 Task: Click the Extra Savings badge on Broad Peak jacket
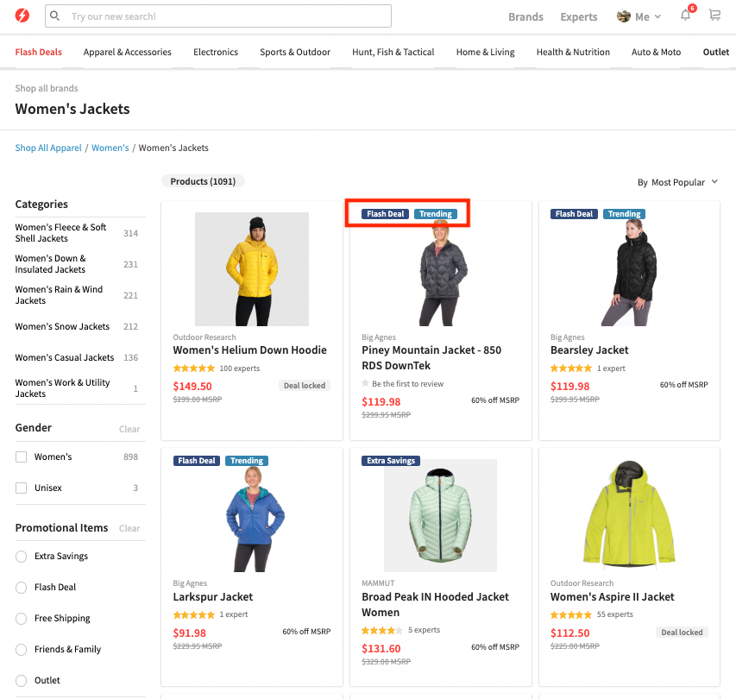[391, 461]
